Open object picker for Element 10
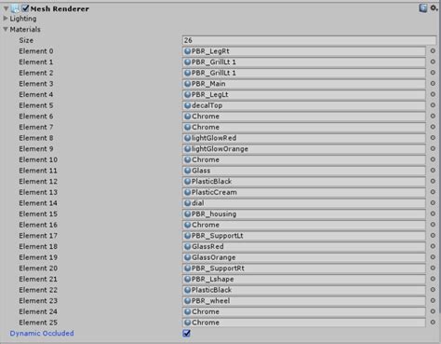 (x=433, y=159)
